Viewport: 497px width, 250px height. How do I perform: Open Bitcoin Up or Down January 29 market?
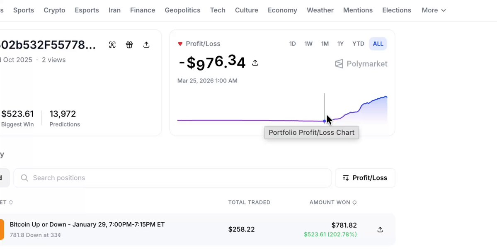pos(87,224)
